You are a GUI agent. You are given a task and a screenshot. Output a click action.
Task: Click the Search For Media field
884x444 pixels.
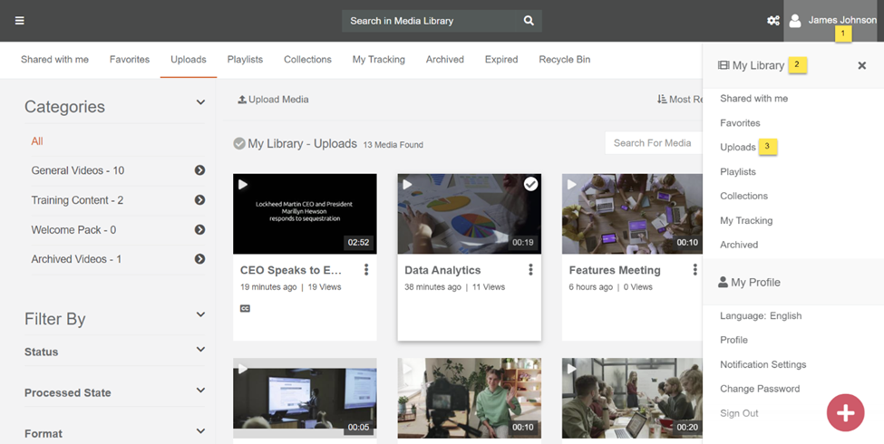pyautogui.click(x=652, y=142)
